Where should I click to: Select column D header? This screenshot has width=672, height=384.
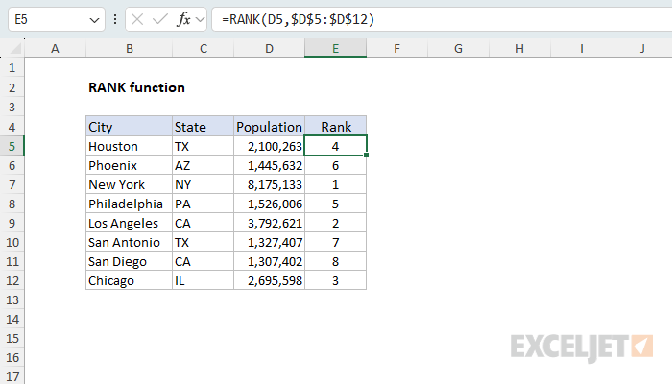pos(269,48)
